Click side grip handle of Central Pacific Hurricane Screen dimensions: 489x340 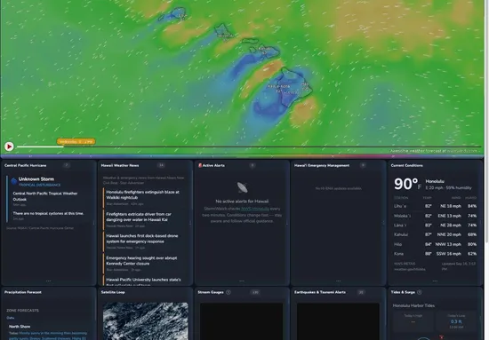click(94, 223)
